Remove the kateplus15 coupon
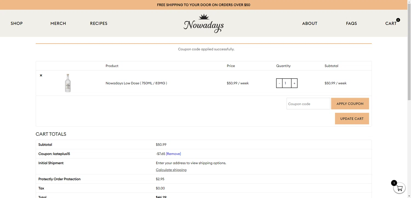The width and height of the screenshot is (411, 198). [x=173, y=154]
